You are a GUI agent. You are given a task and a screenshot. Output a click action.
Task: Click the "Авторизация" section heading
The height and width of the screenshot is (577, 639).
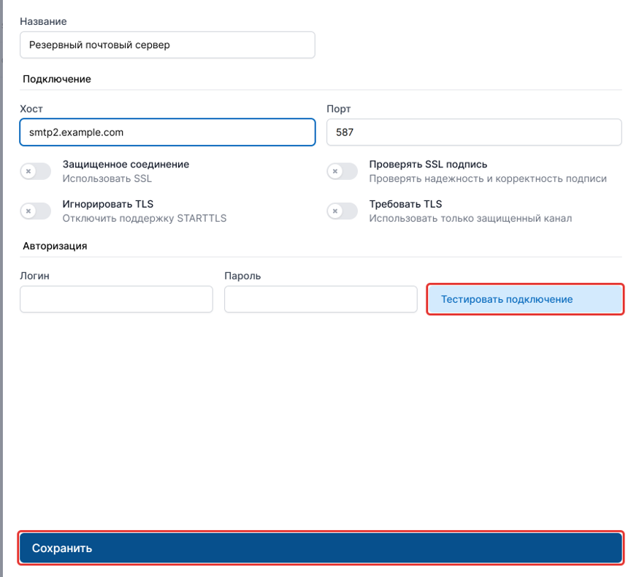tap(55, 246)
